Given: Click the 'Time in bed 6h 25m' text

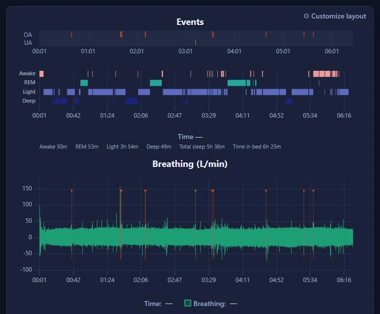Looking at the screenshot, I should (257, 147).
